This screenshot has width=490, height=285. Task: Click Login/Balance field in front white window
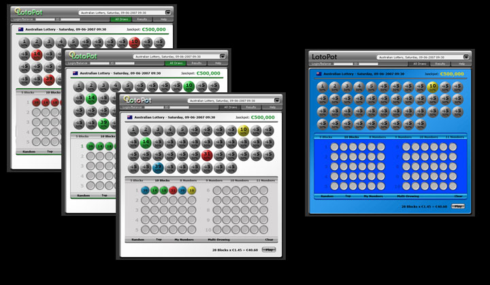tap(154, 107)
